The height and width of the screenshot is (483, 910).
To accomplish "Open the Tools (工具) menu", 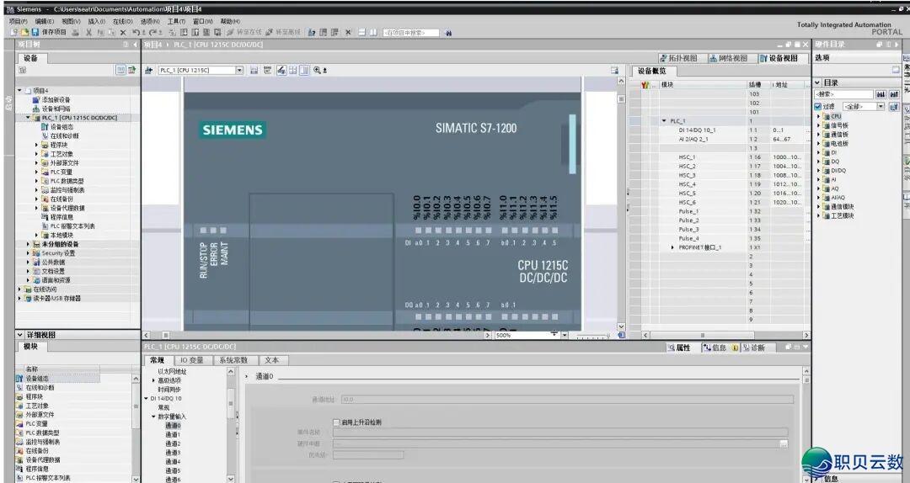I will tap(176, 21).
